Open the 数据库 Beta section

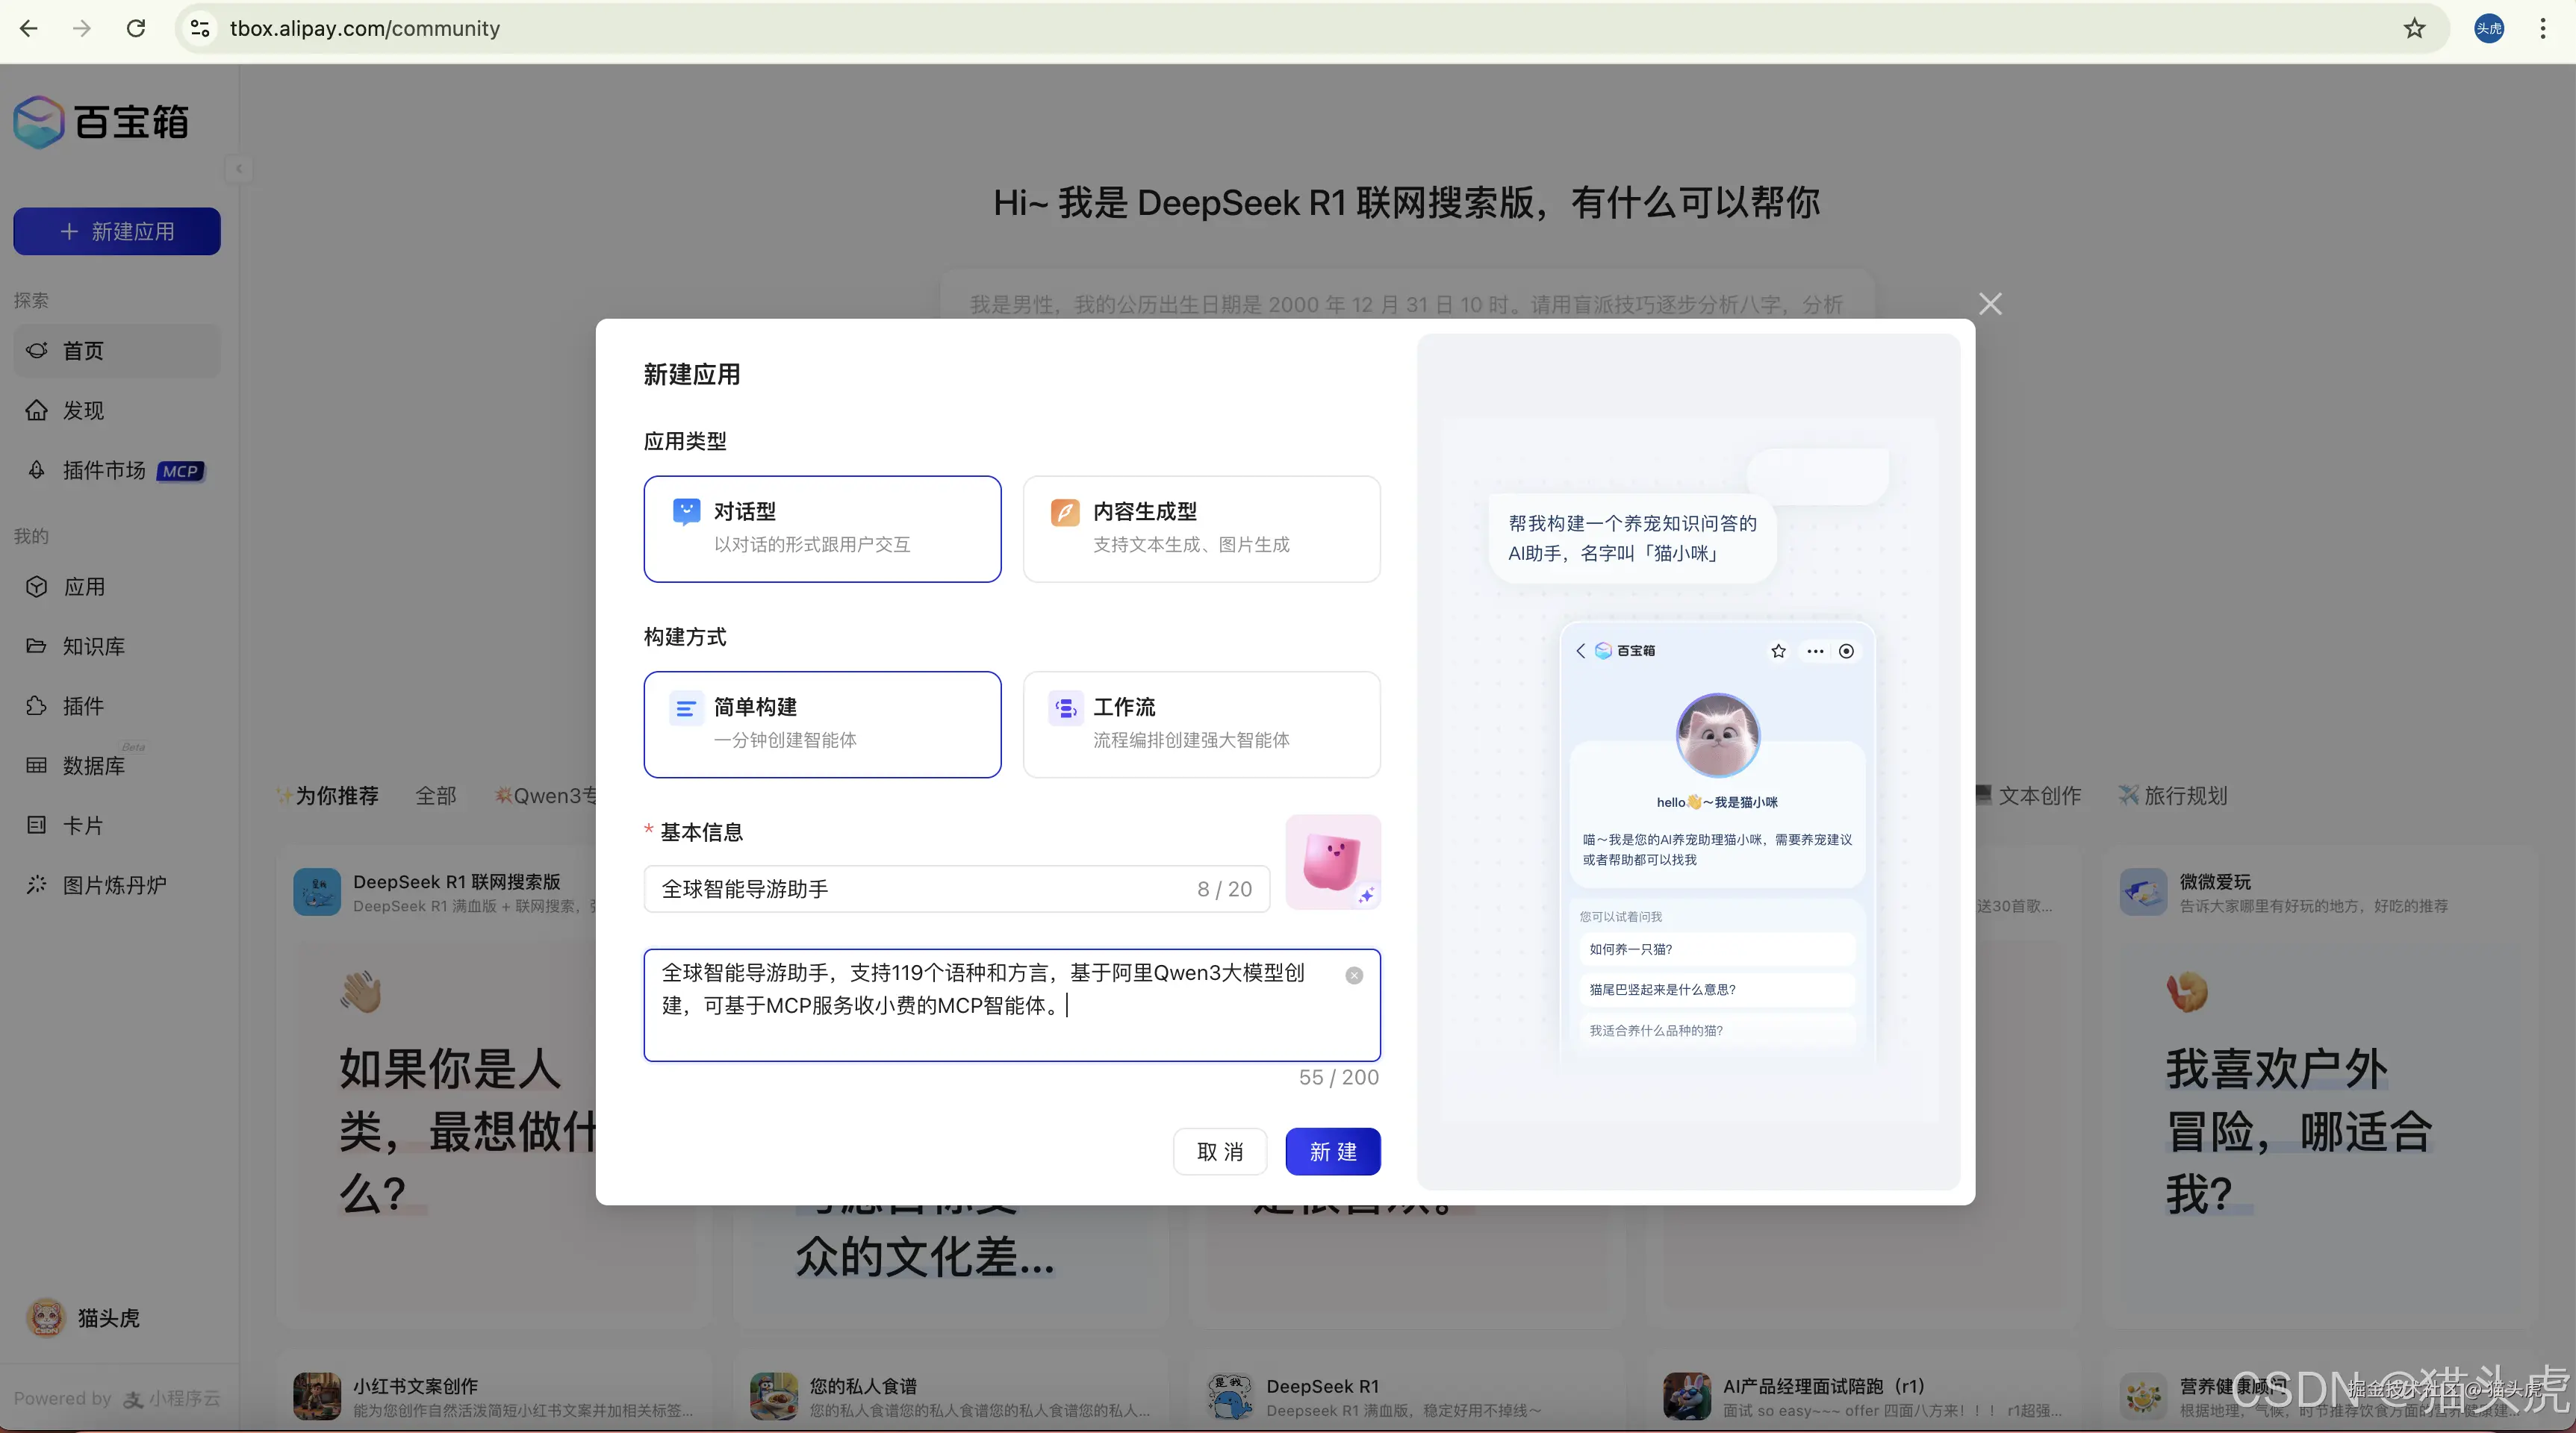(95, 766)
